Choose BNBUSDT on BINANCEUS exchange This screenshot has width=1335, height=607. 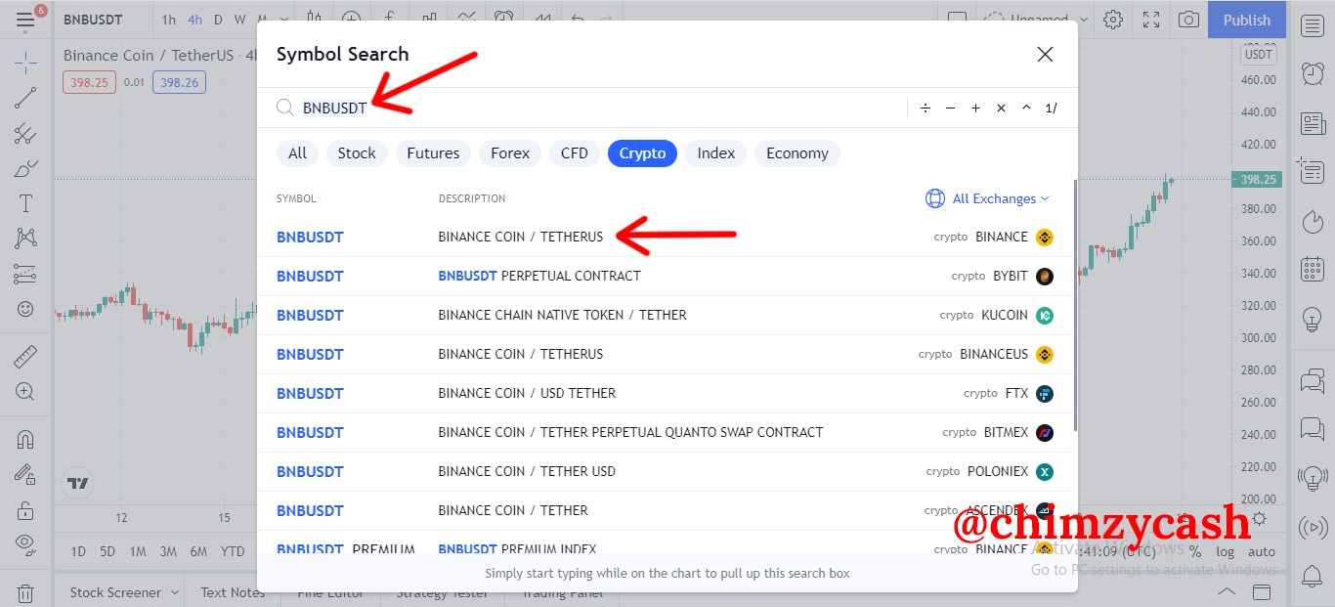pos(665,354)
